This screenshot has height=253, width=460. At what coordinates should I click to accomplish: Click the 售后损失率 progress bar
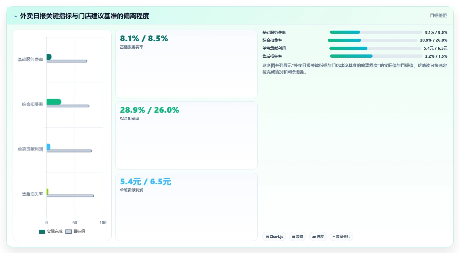pyautogui.click(x=376, y=56)
